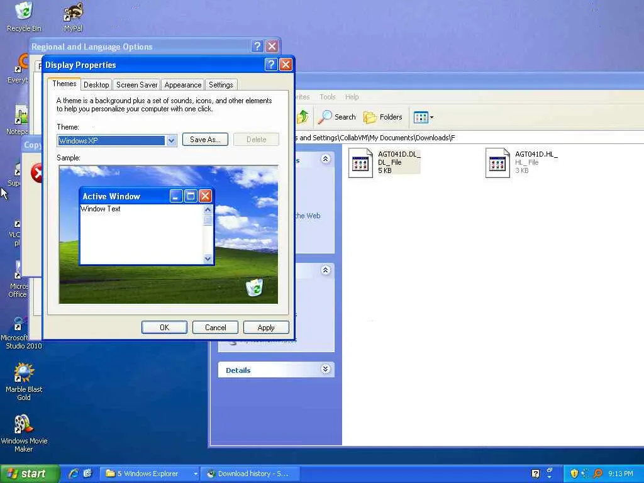Screen dimensions: 644x483
Task: Click the security shield tray icon
Action: pos(574,474)
